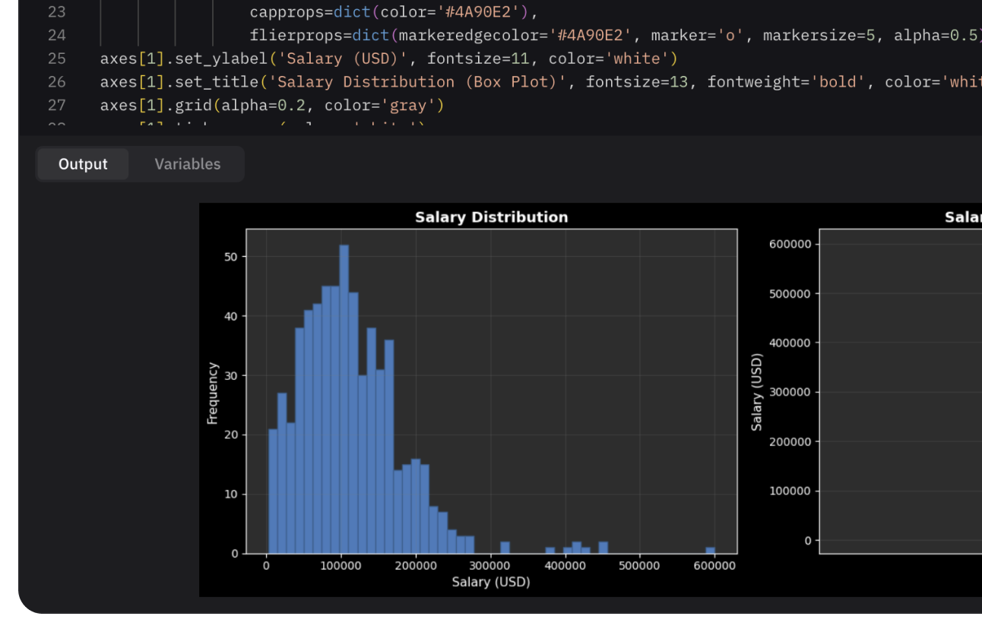This screenshot has height=632, width=982.
Task: Click the isolated histogram bar near 600000
Action: coord(710,550)
